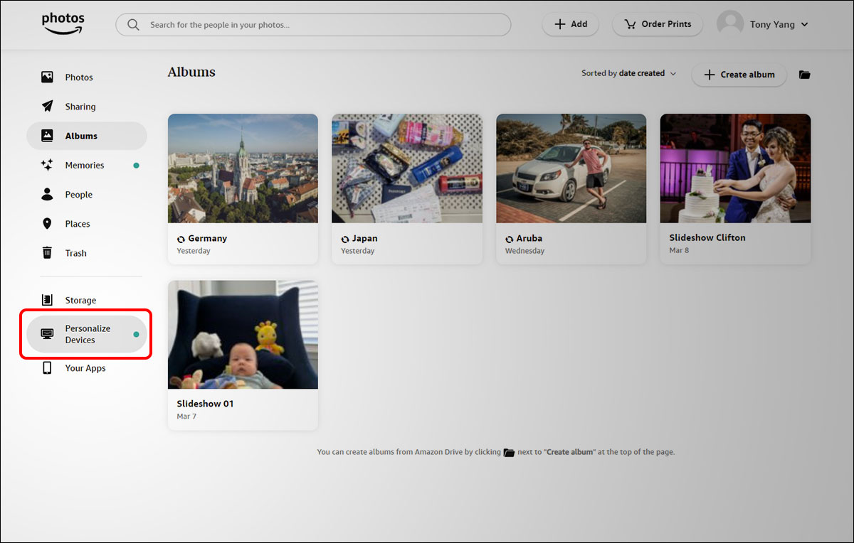Expand the Tony Yang account menu

(x=763, y=24)
